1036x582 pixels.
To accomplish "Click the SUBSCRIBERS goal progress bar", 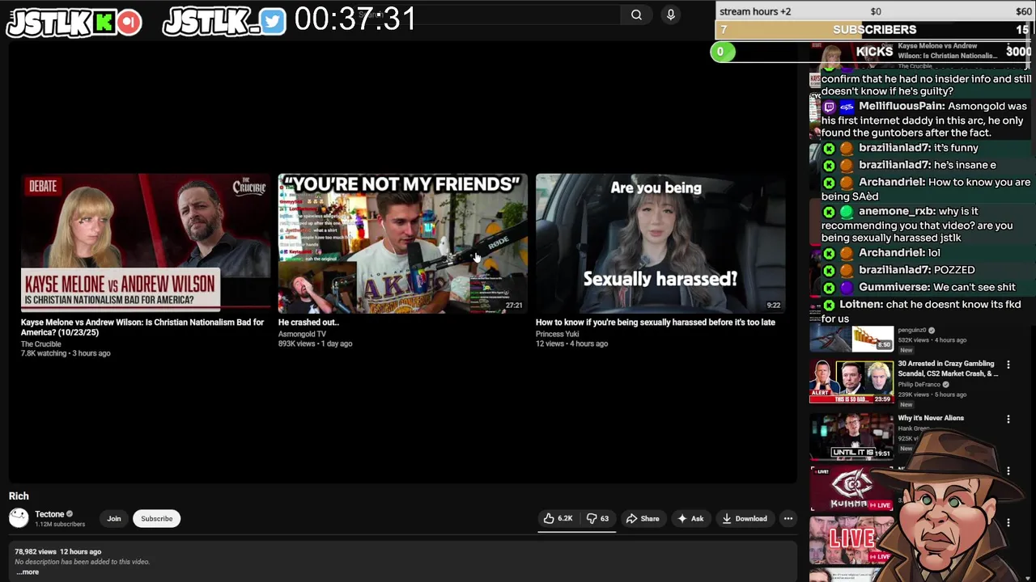I will [874, 30].
